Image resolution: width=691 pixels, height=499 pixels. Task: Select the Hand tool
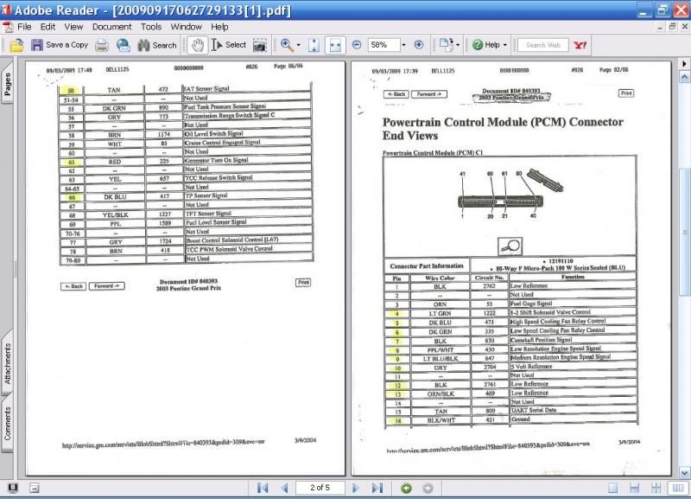[x=197, y=45]
